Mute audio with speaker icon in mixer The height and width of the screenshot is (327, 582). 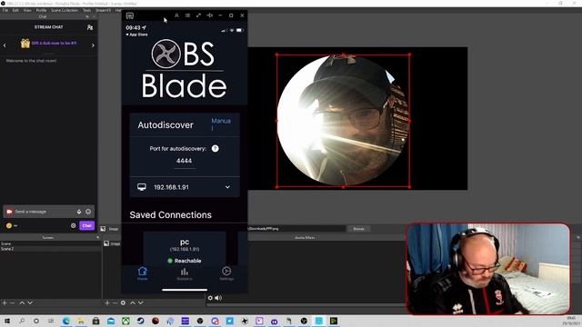(x=218, y=298)
